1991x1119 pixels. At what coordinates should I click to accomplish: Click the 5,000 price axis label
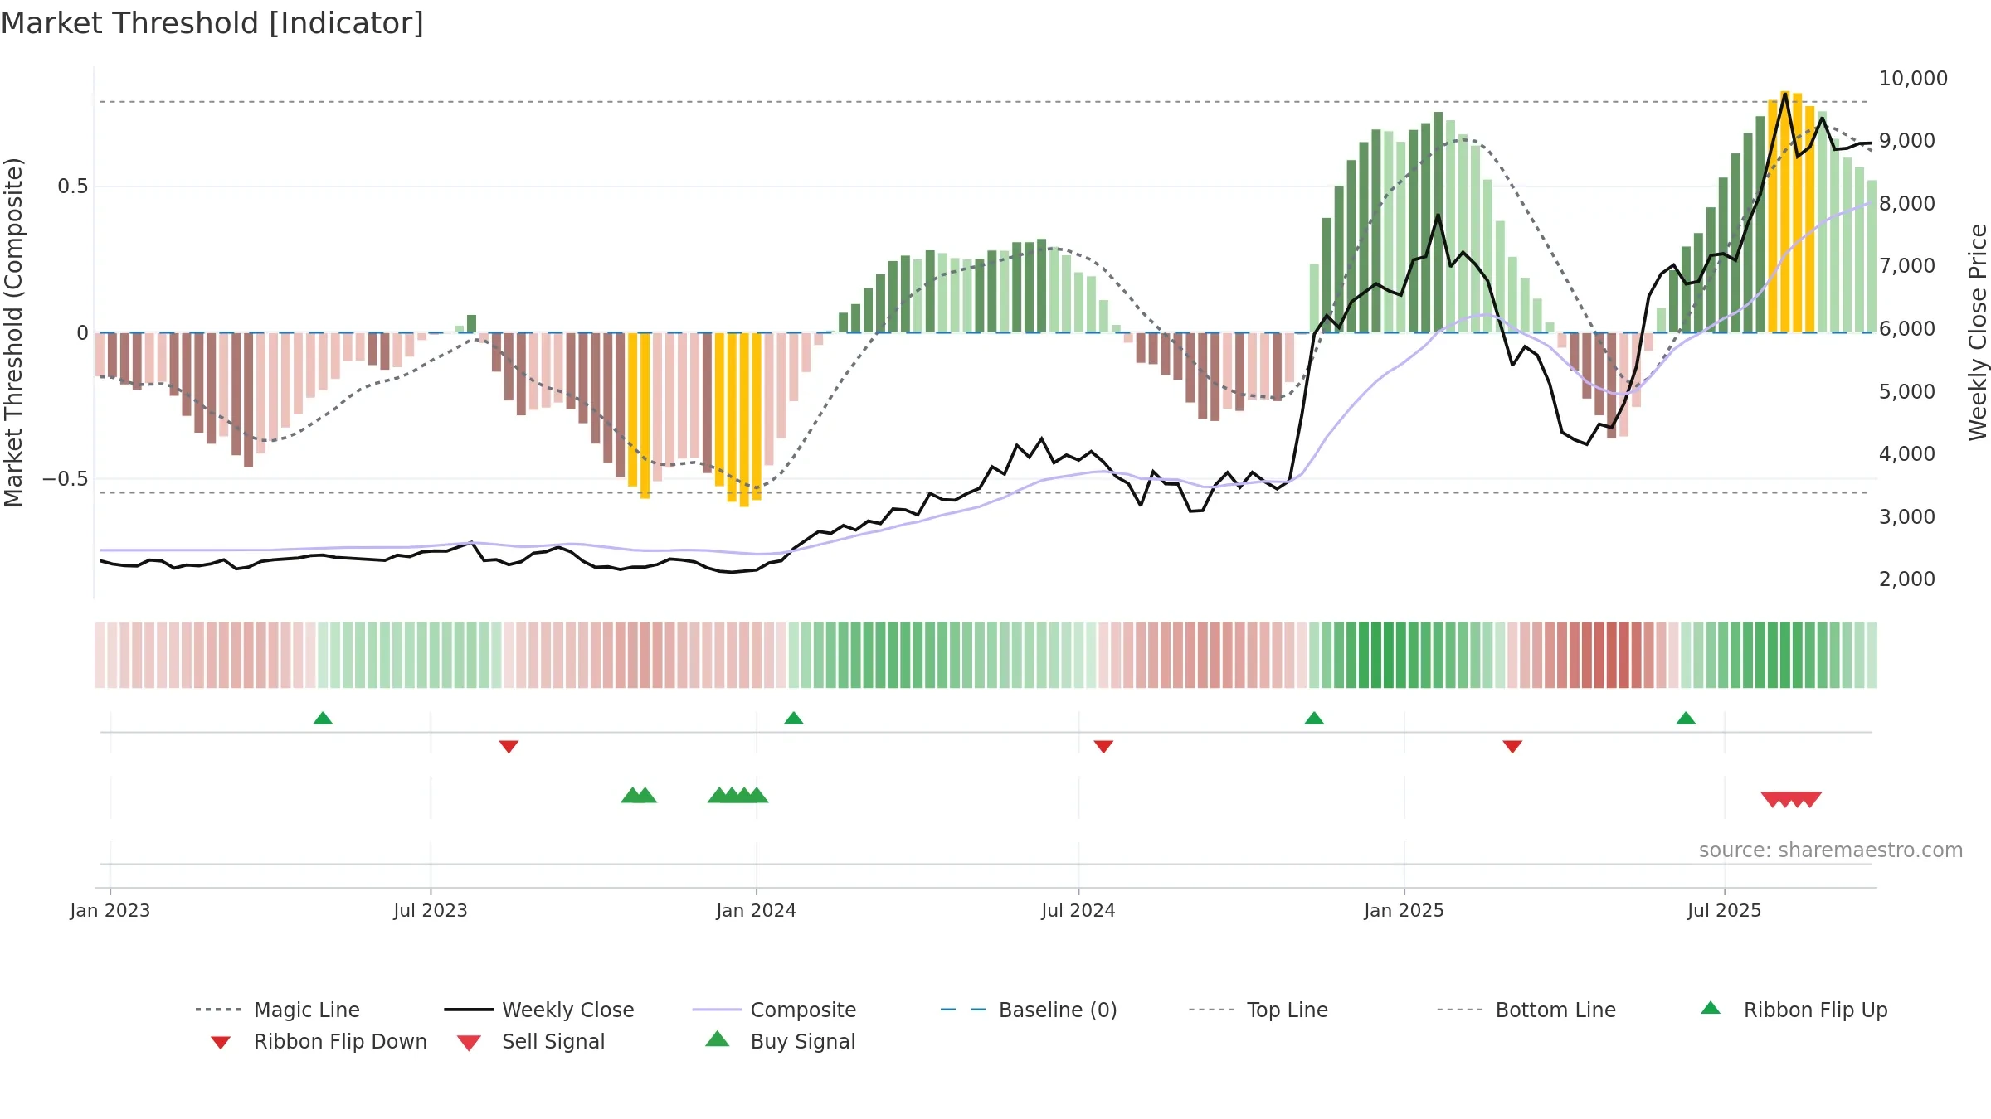[1907, 391]
